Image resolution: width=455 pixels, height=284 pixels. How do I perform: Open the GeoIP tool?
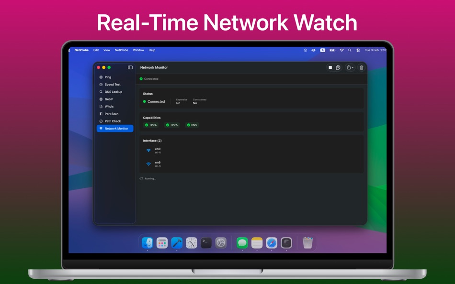click(108, 99)
